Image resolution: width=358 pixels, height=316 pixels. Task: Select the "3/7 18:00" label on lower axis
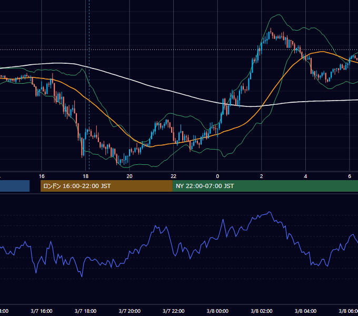(86, 311)
